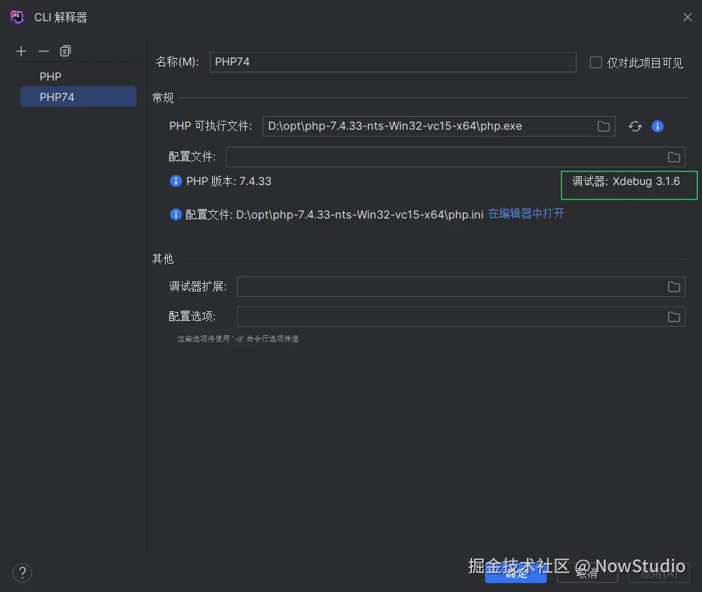Image resolution: width=702 pixels, height=592 pixels.
Task: Click the 调试器: Xdebug 3.1.6 text
Action: [x=626, y=181]
